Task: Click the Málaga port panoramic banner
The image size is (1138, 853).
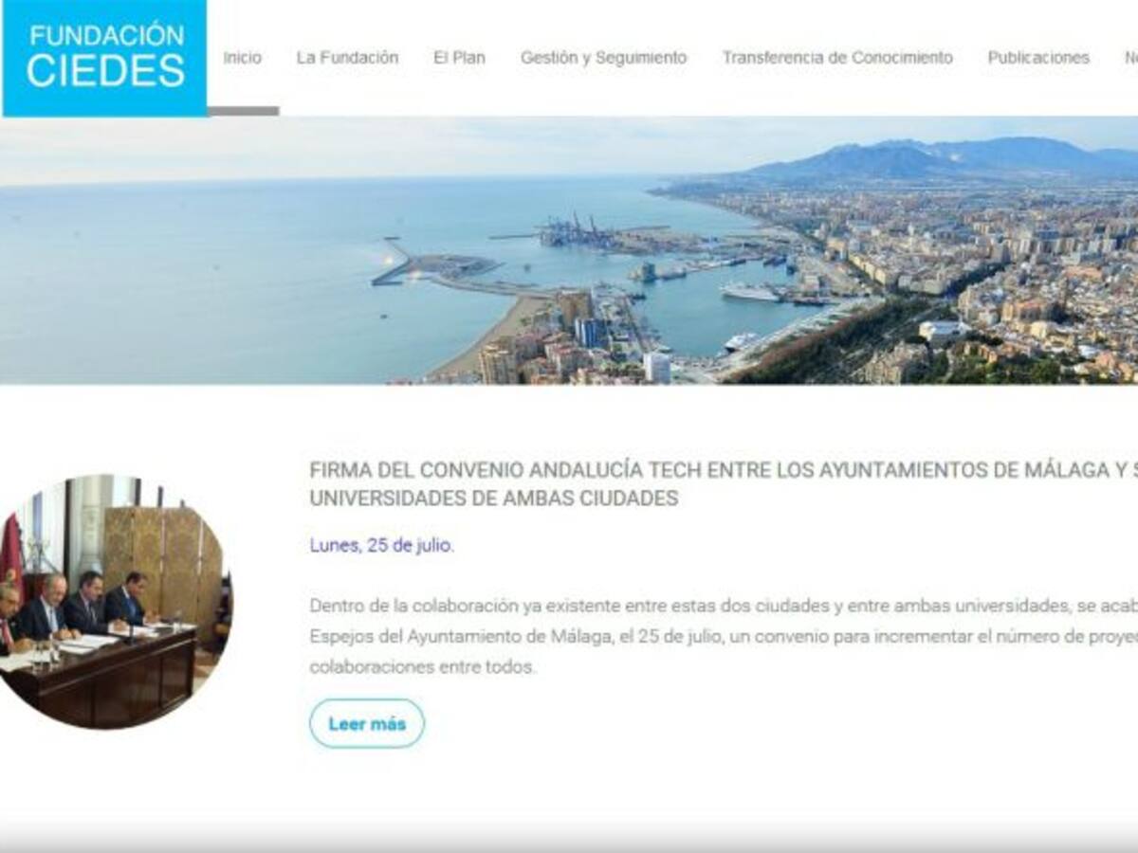Action: click(569, 250)
